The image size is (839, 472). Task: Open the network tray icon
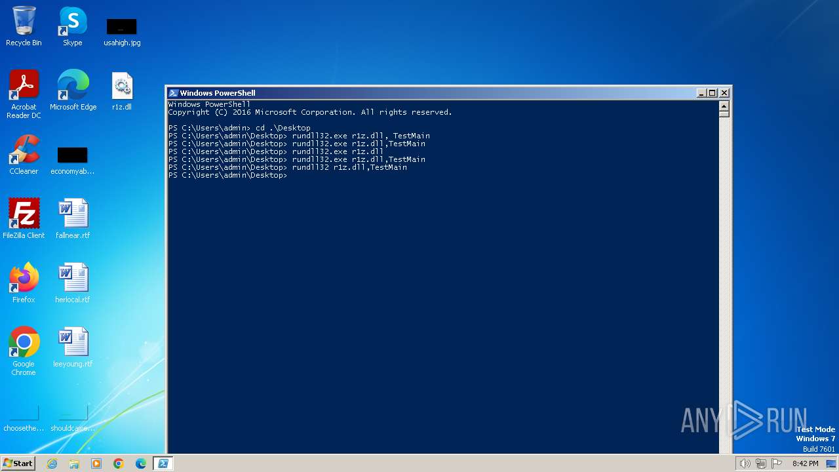pos(761,463)
